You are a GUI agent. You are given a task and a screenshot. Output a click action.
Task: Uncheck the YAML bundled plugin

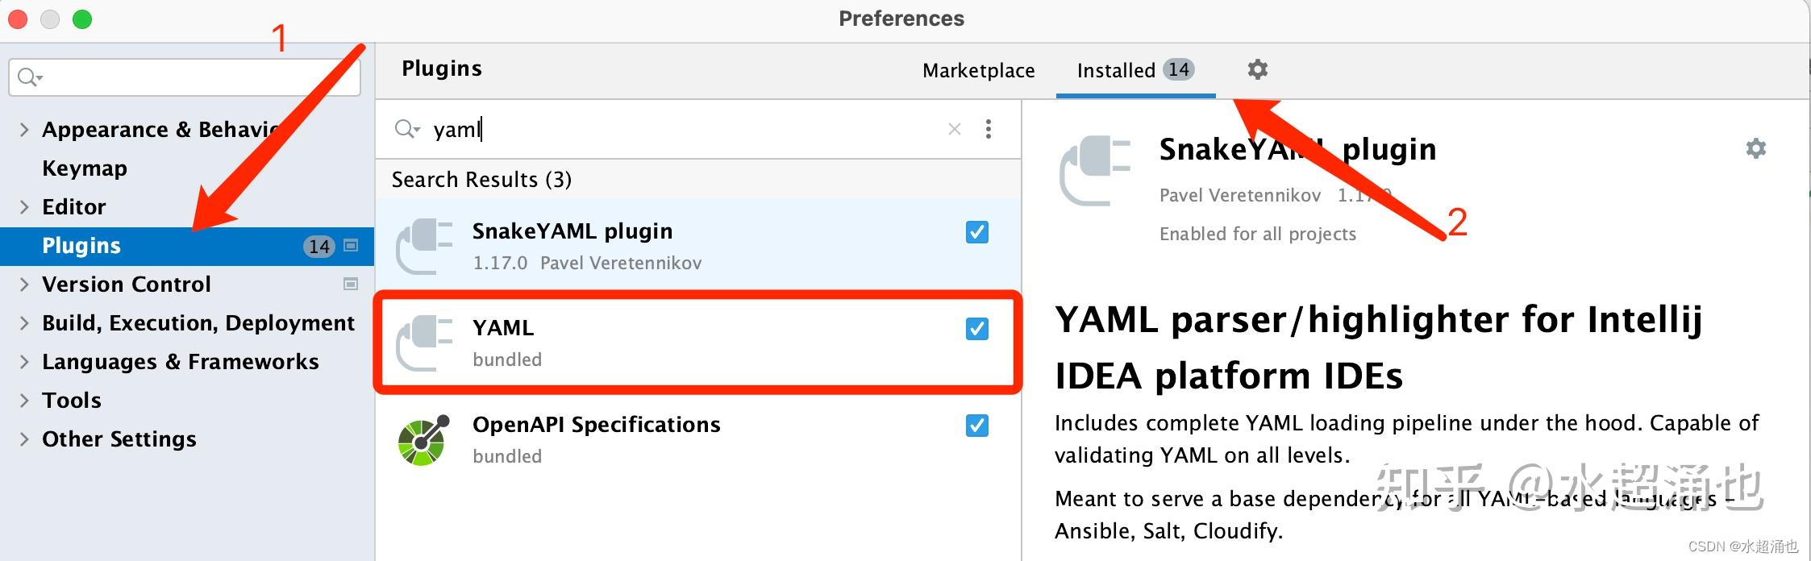[x=977, y=329]
